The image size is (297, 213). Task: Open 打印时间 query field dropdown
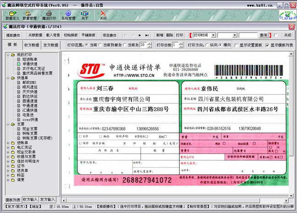(213, 35)
